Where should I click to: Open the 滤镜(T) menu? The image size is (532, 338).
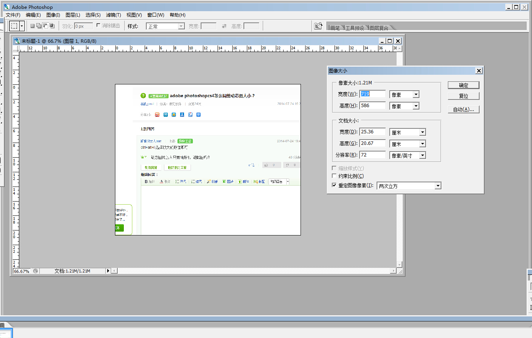coord(113,15)
